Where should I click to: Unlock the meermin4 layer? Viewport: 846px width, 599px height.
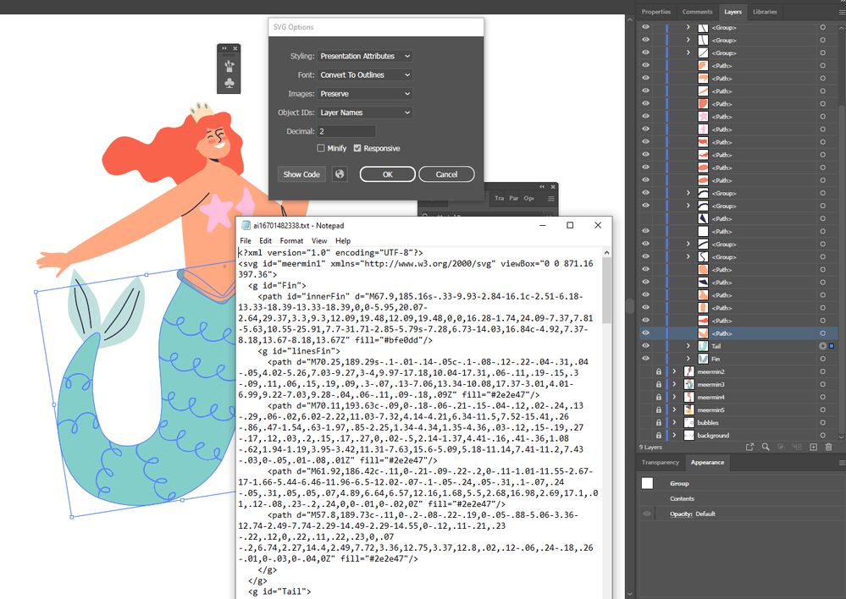[659, 397]
